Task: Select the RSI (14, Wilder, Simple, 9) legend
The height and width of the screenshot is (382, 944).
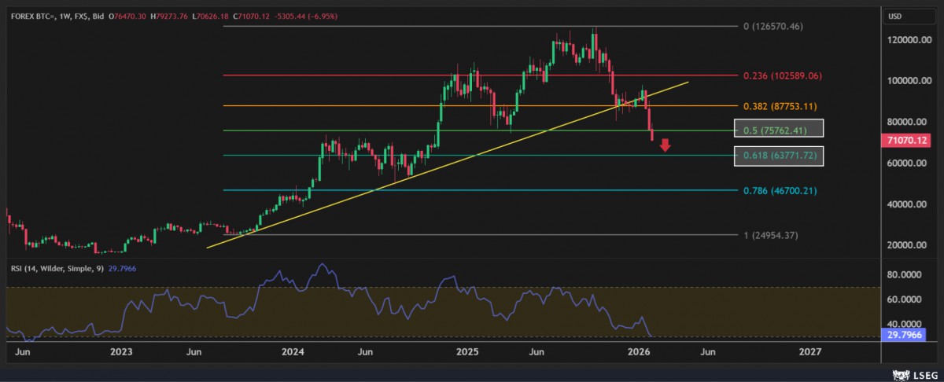Action: tap(57, 269)
